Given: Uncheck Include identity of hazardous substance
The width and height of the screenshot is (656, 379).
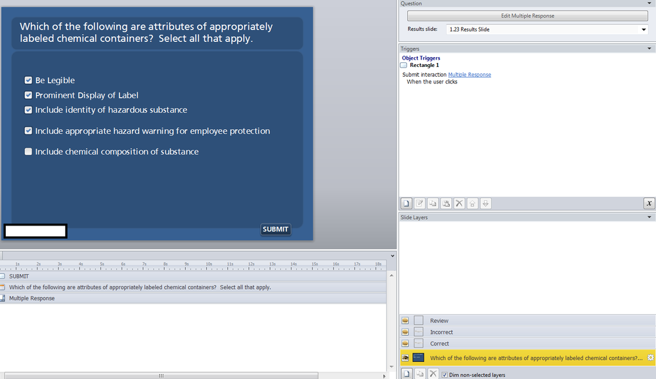Looking at the screenshot, I should click(28, 110).
